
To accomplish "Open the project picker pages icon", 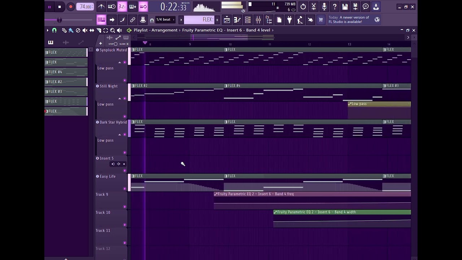I will (x=279, y=19).
